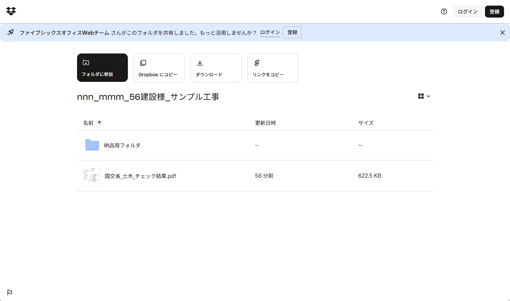Open the 国交省_土木_チェック結果.pdf thumbnail
This screenshot has height=301, width=510.
[x=92, y=176]
